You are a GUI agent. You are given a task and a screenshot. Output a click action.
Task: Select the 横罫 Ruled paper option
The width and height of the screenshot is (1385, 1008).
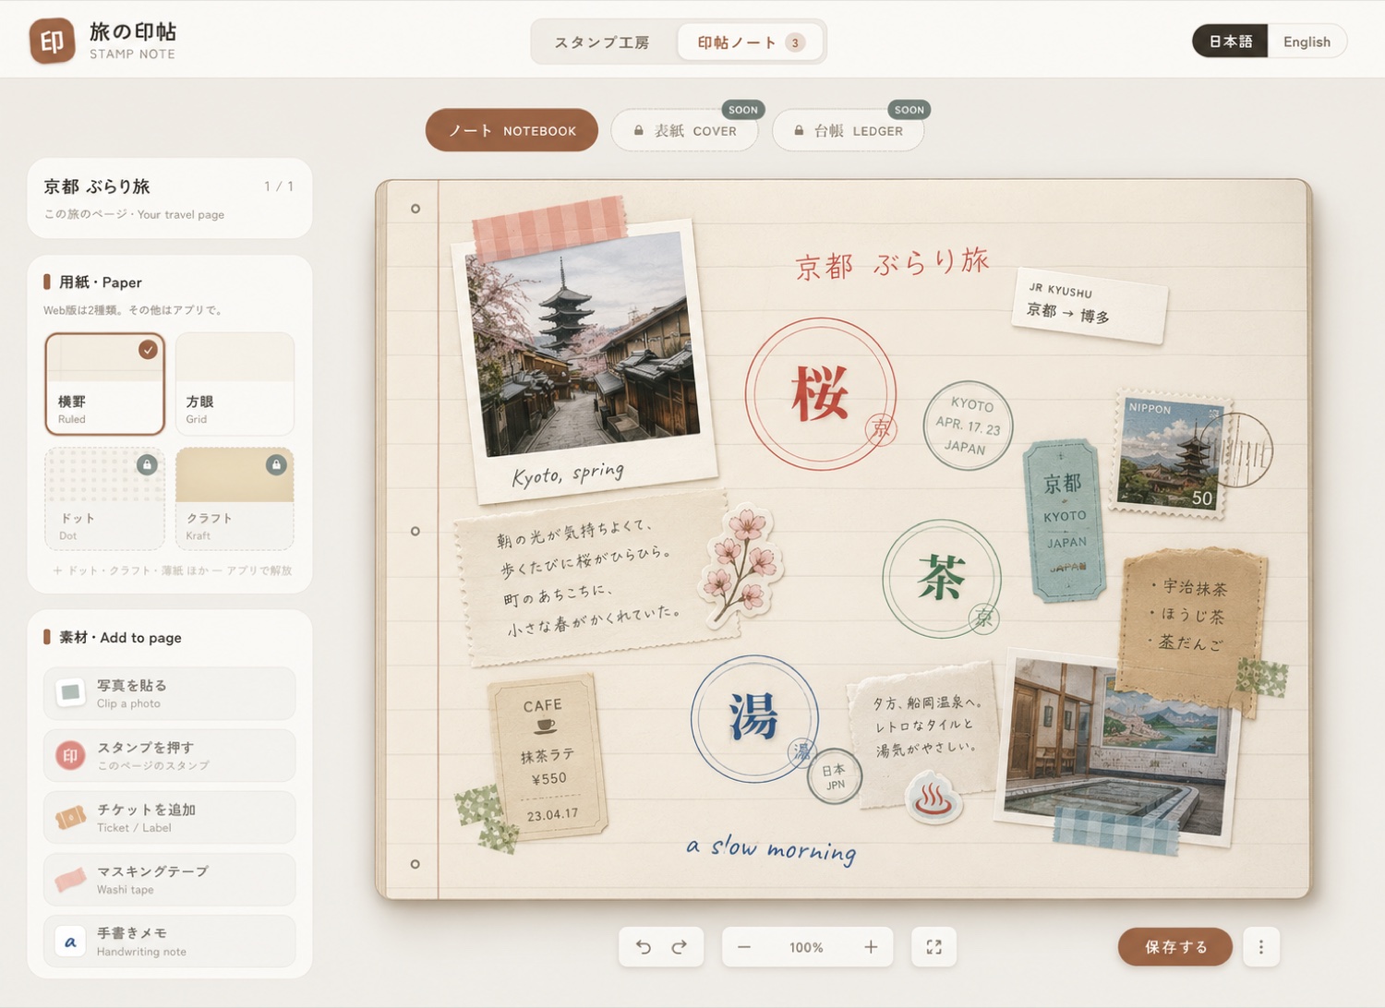coord(104,384)
